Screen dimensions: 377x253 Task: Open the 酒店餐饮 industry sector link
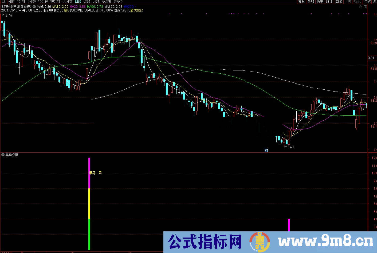coord(136,11)
